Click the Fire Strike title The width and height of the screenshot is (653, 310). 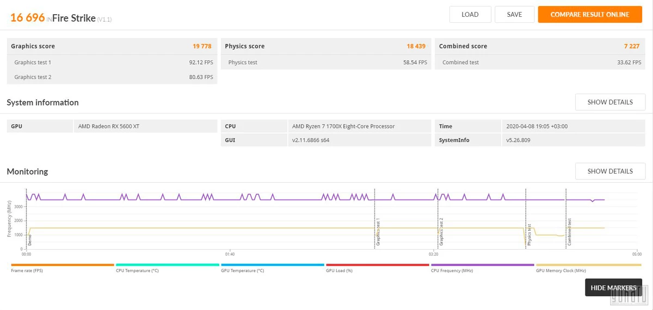point(73,18)
